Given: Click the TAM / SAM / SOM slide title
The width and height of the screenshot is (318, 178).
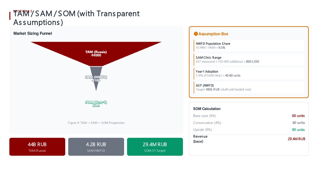Looking at the screenshot, I should point(76,18).
